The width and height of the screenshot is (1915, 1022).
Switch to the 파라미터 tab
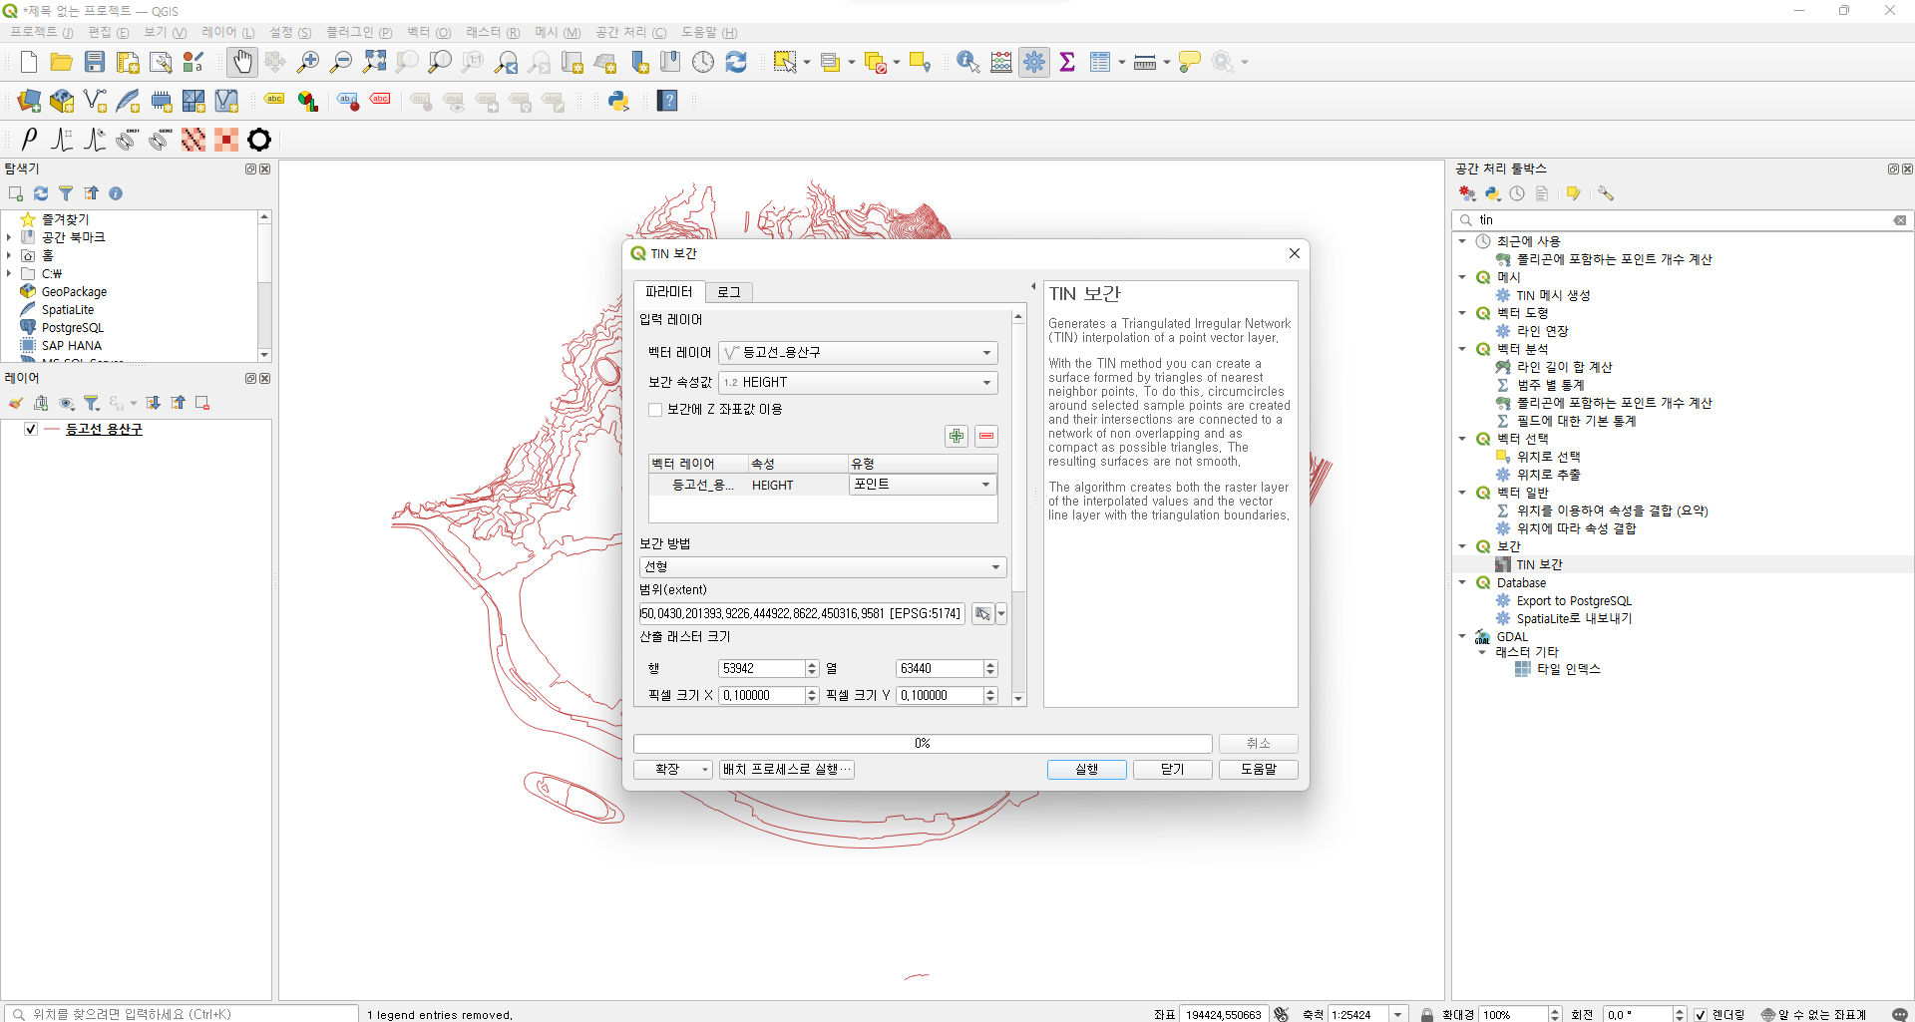(668, 291)
